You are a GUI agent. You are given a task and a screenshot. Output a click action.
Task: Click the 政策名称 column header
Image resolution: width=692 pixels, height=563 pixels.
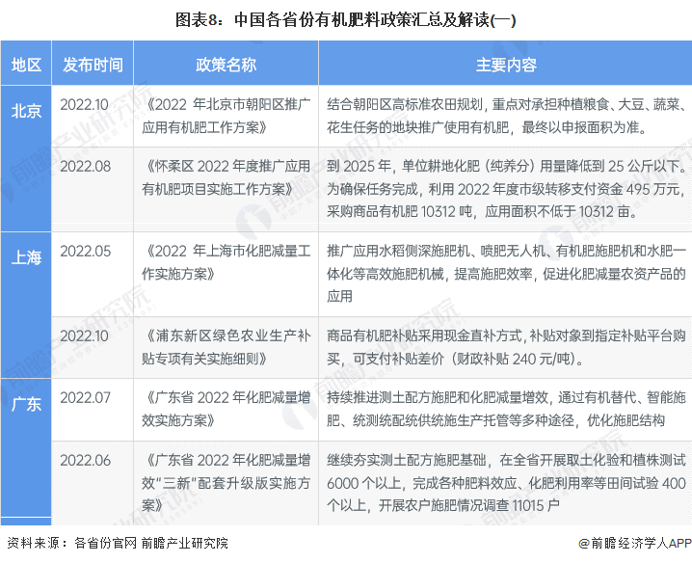[226, 65]
